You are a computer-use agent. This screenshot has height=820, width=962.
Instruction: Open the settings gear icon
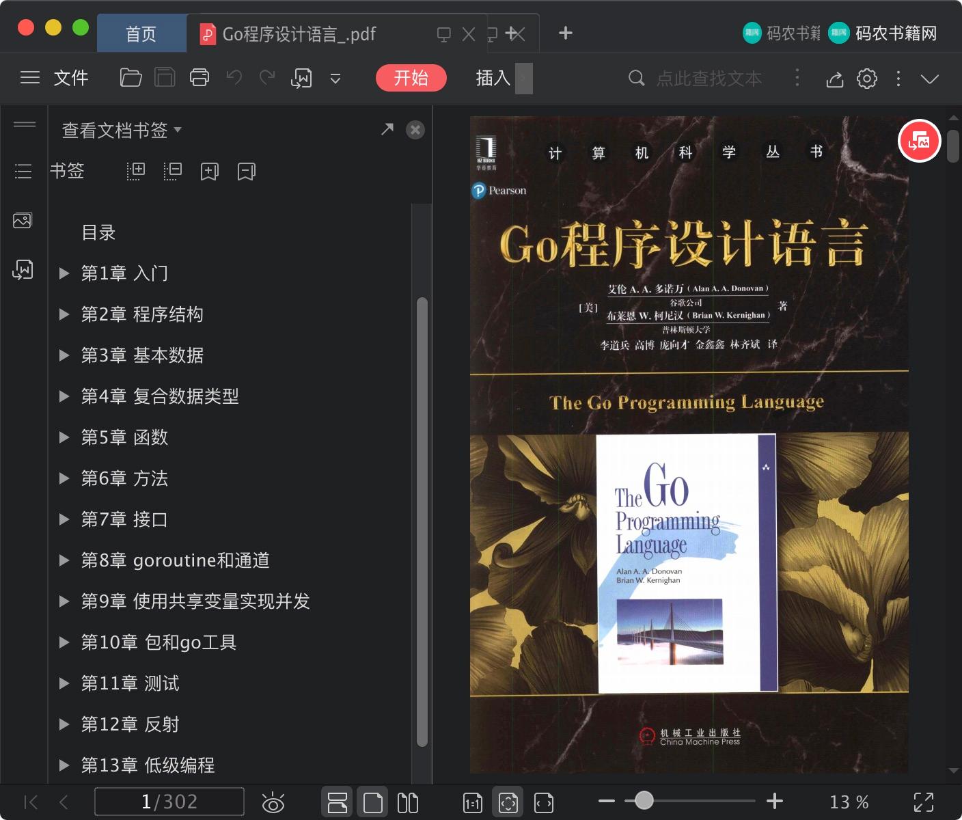867,79
